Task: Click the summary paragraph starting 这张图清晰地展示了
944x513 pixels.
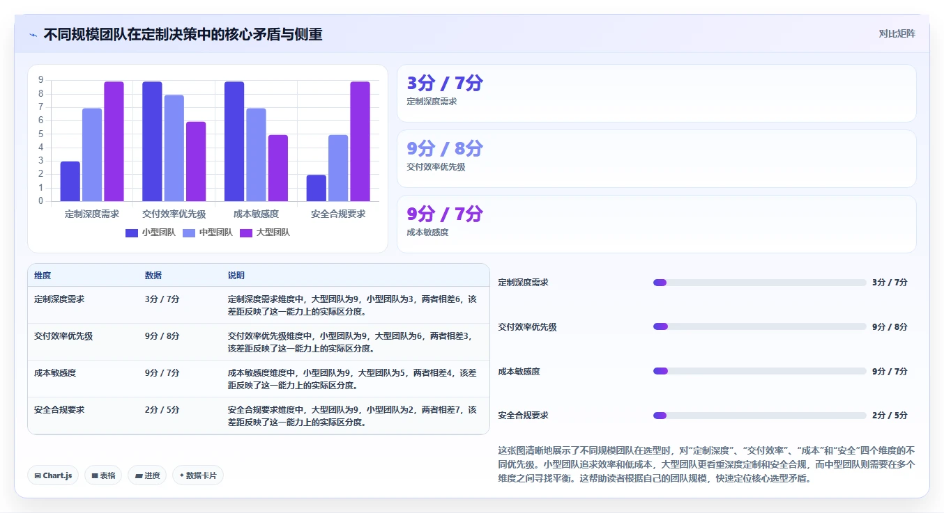Action: tap(707, 464)
